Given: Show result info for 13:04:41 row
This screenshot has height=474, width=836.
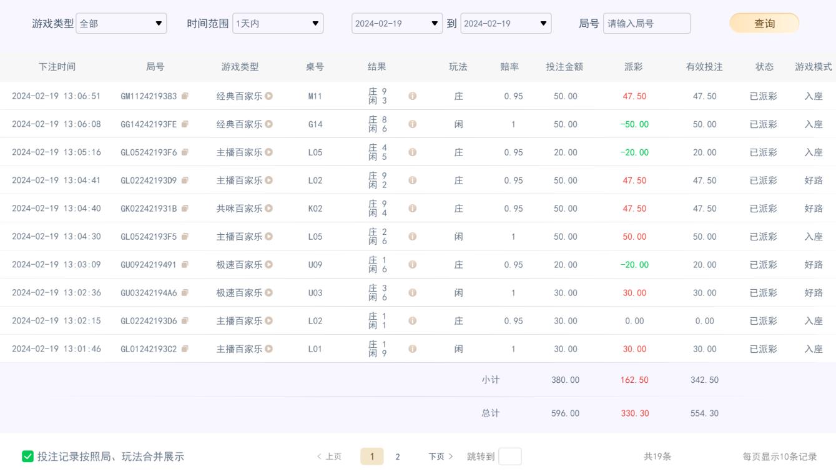Looking at the screenshot, I should 412,180.
